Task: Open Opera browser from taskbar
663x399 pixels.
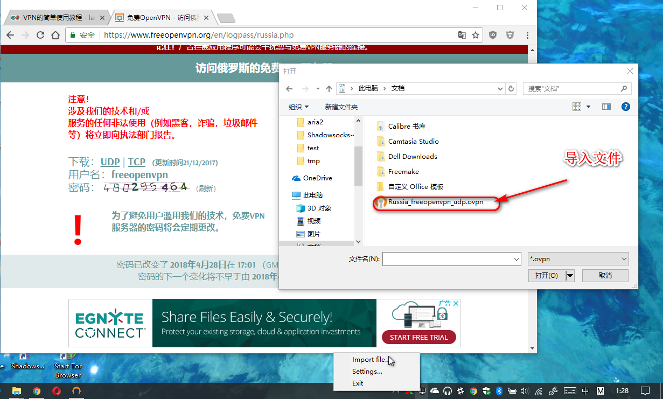Action: 57,391
